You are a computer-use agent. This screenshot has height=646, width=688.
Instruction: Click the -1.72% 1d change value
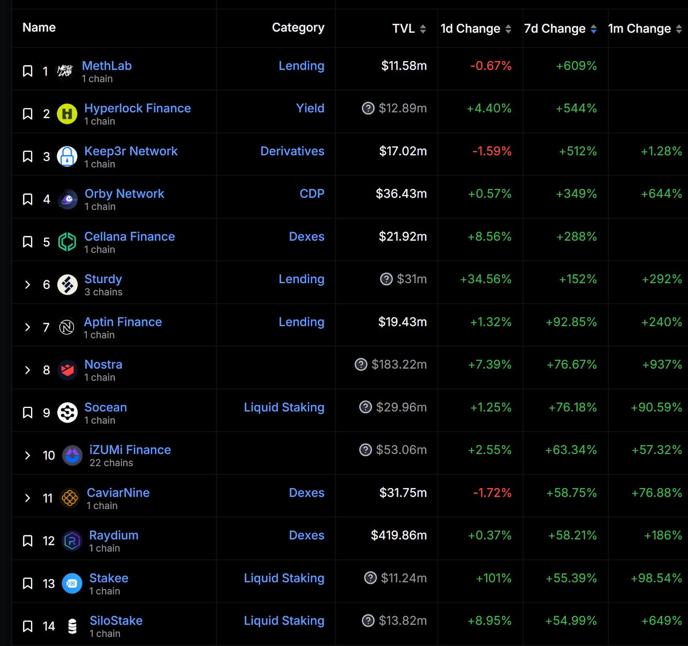click(492, 493)
